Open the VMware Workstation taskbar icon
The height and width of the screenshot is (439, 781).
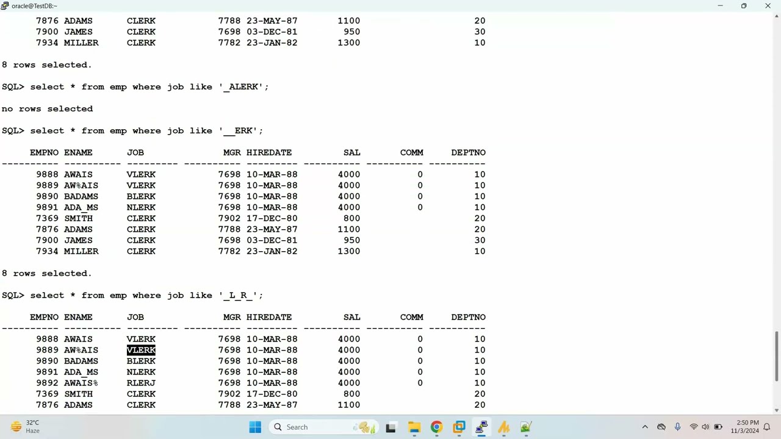[x=459, y=427]
